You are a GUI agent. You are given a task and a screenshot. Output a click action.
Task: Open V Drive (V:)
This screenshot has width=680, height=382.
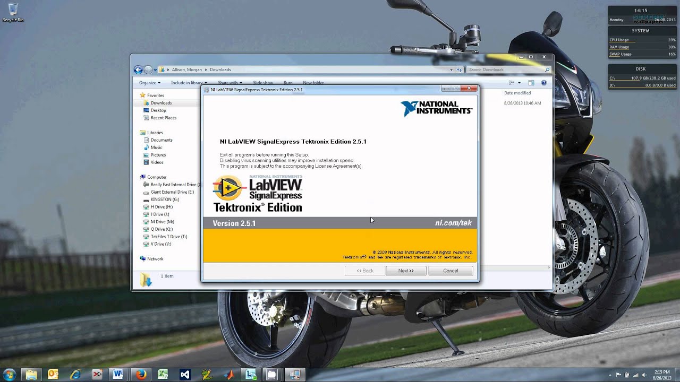[157, 244]
